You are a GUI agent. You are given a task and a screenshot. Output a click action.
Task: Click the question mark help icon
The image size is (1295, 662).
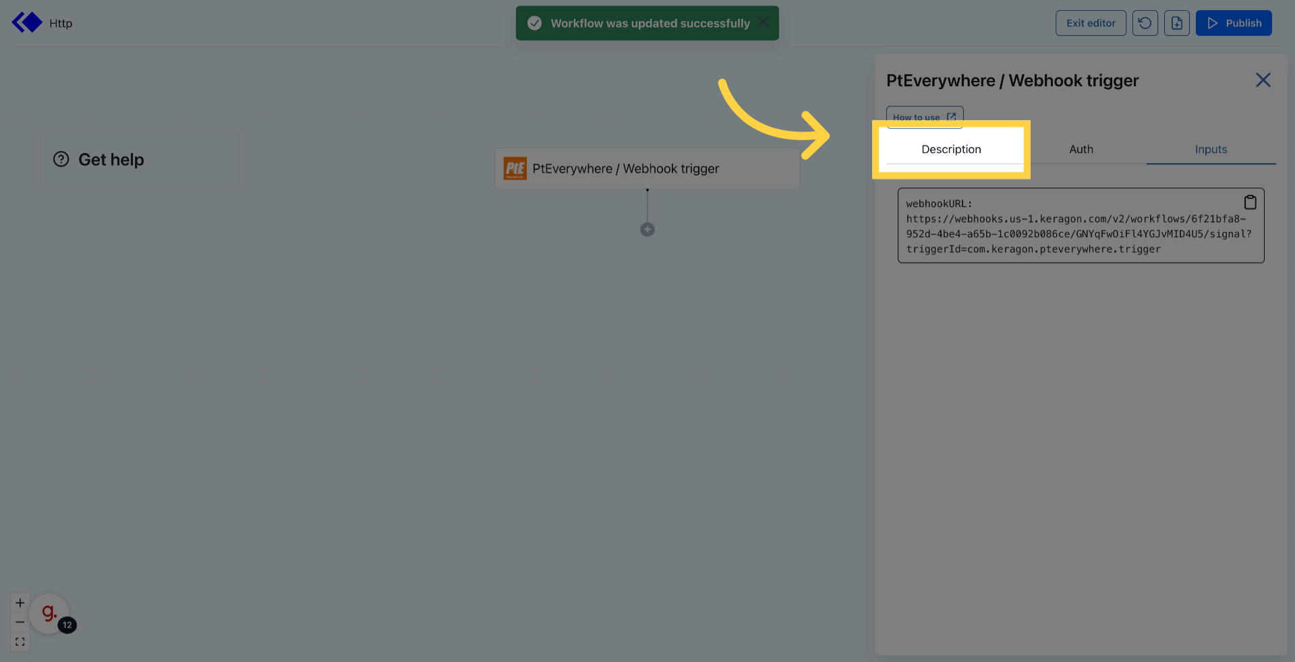61,159
